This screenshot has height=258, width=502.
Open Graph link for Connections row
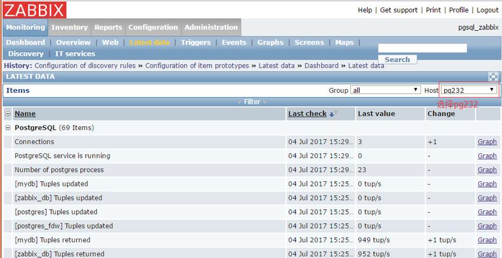pos(487,142)
